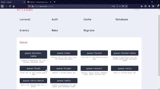
Task: Reset the 110% zoom level indicator
Action: click(113, 6)
